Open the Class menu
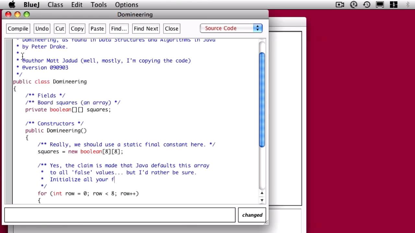Screen dimensions: 415x233 coord(55,5)
